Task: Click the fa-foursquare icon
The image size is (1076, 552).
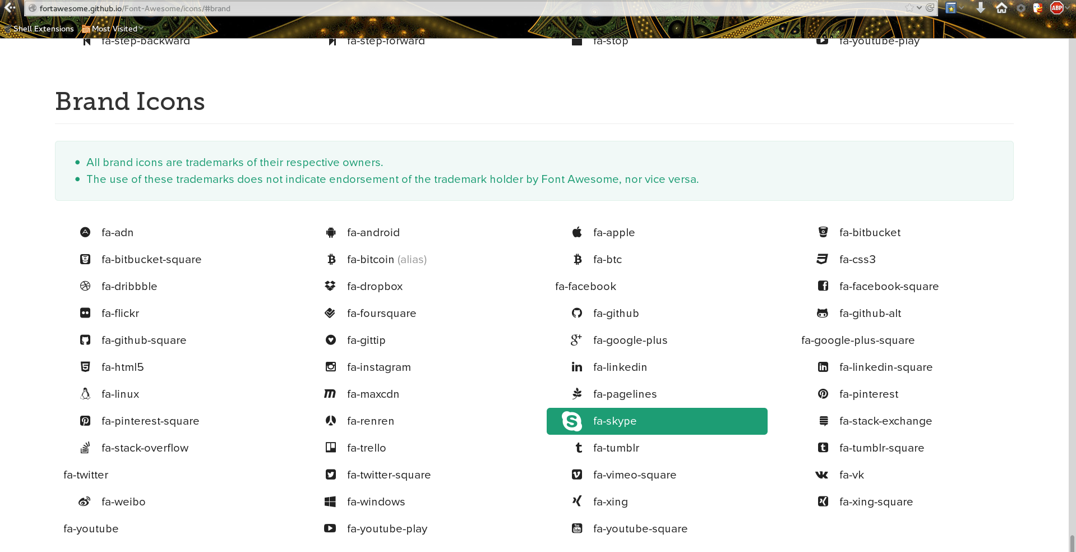Action: click(x=330, y=313)
